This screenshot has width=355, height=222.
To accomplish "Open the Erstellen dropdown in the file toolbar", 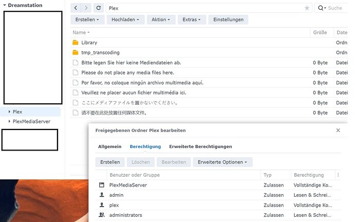I will coord(87,20).
